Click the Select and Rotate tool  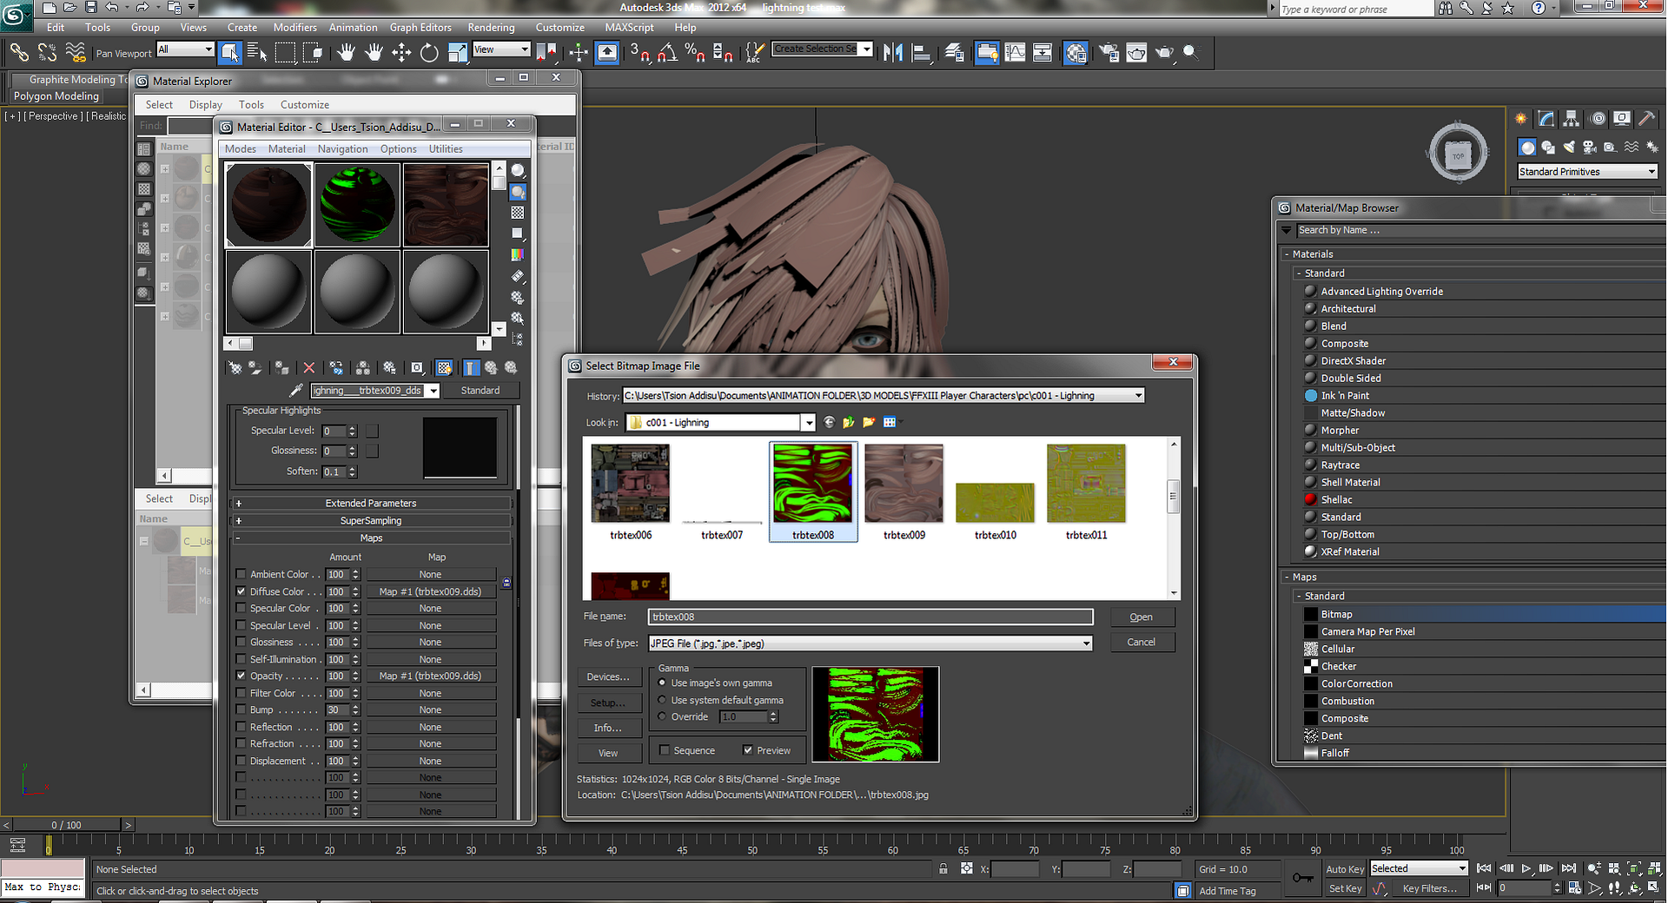click(x=429, y=53)
